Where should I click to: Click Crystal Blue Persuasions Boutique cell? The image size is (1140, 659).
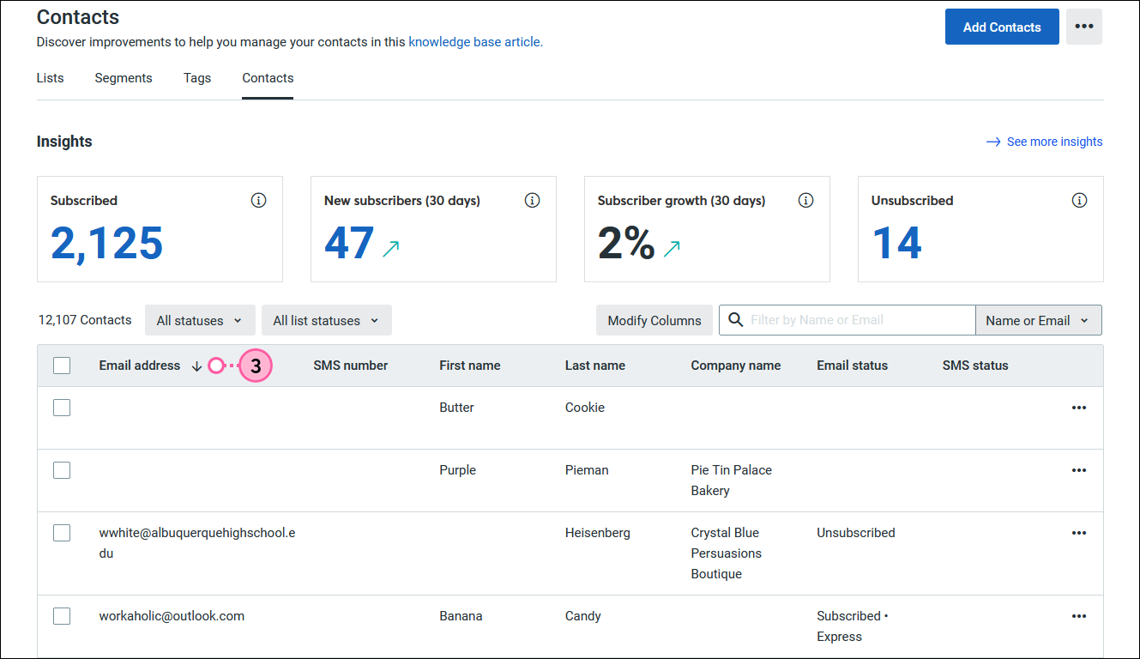pos(727,553)
